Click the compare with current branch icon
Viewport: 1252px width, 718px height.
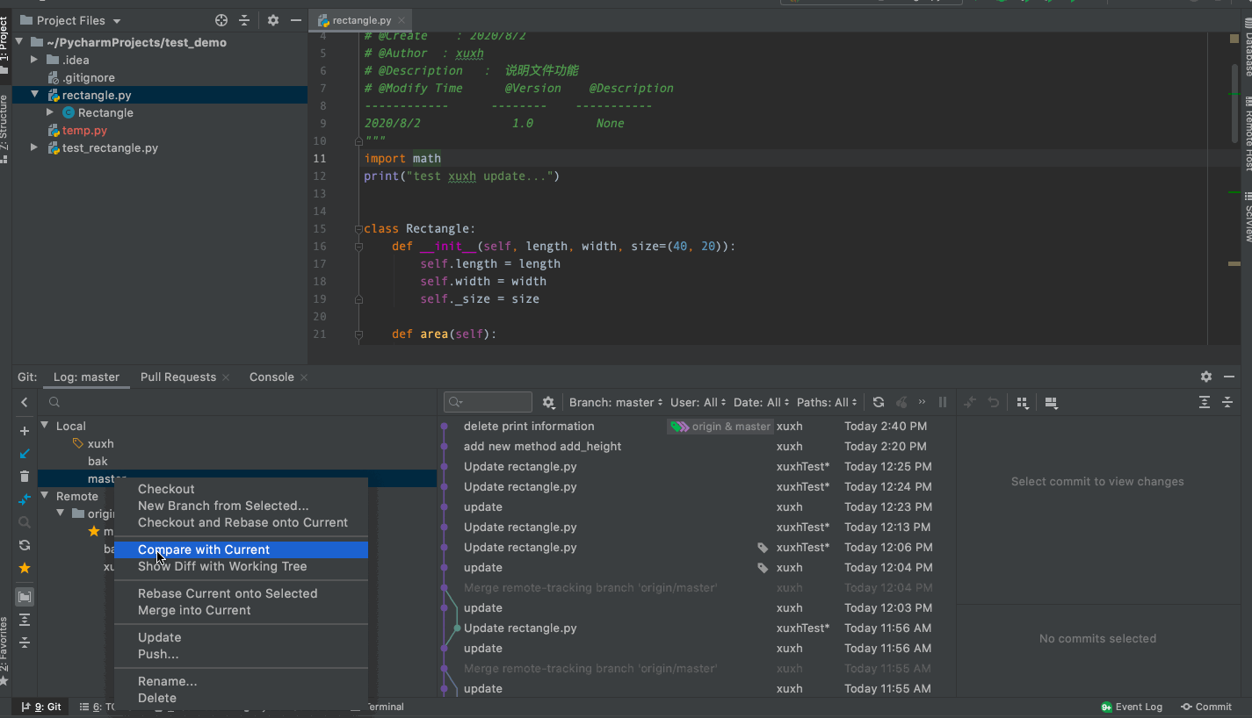pos(25,499)
